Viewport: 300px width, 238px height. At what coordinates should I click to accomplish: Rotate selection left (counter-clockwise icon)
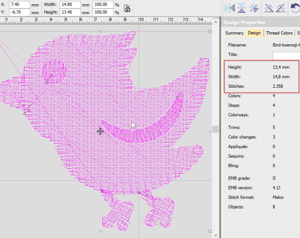point(269,8)
